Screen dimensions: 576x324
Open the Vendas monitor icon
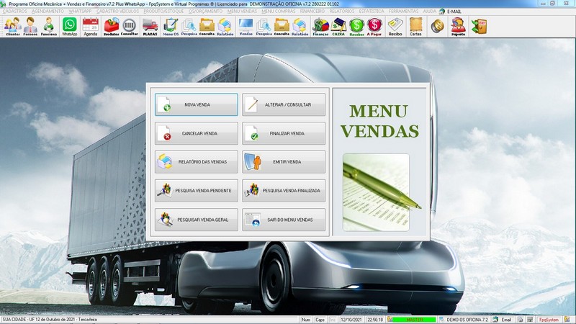[x=246, y=27]
